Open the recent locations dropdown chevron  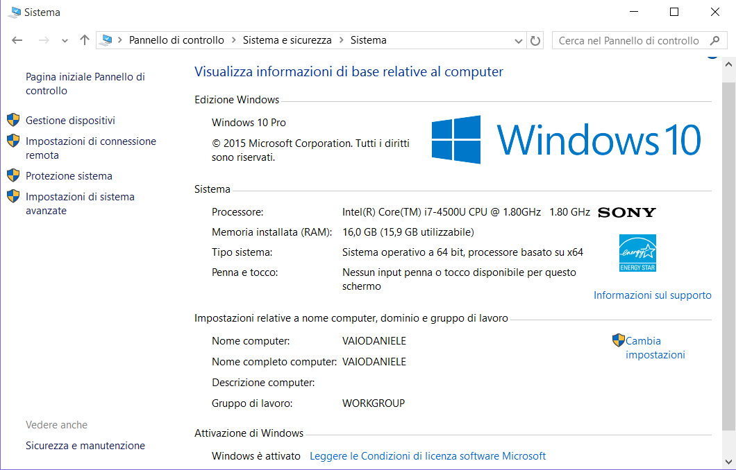pos(65,41)
